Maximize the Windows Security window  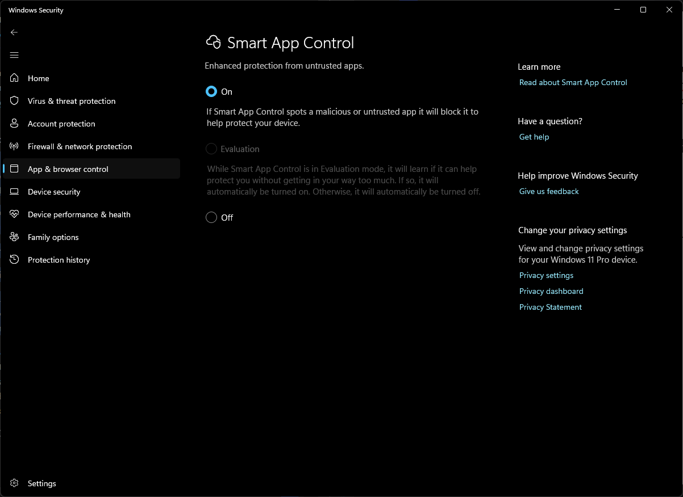[x=643, y=10]
